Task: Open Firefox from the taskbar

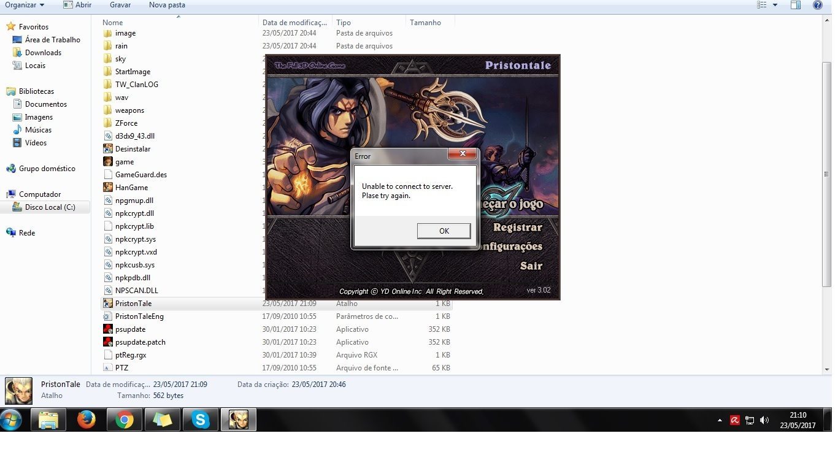Action: click(86, 420)
